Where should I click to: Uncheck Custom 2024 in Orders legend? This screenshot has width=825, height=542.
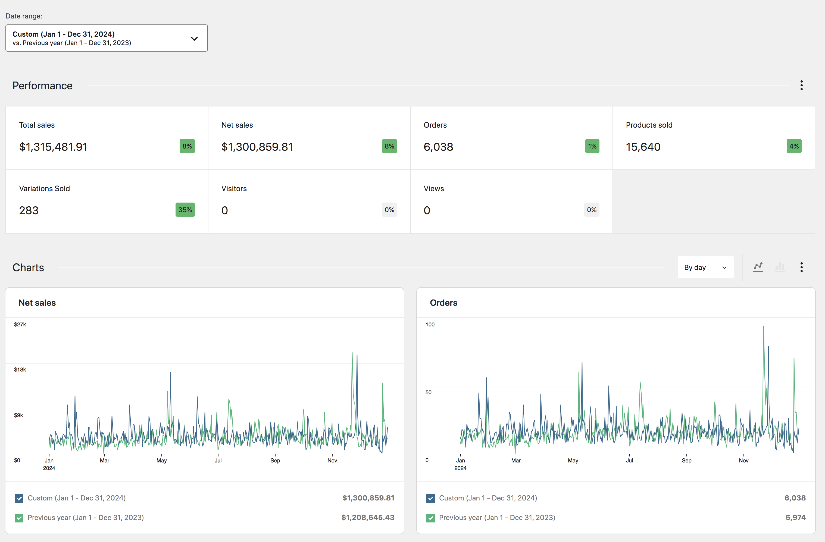tap(430, 498)
